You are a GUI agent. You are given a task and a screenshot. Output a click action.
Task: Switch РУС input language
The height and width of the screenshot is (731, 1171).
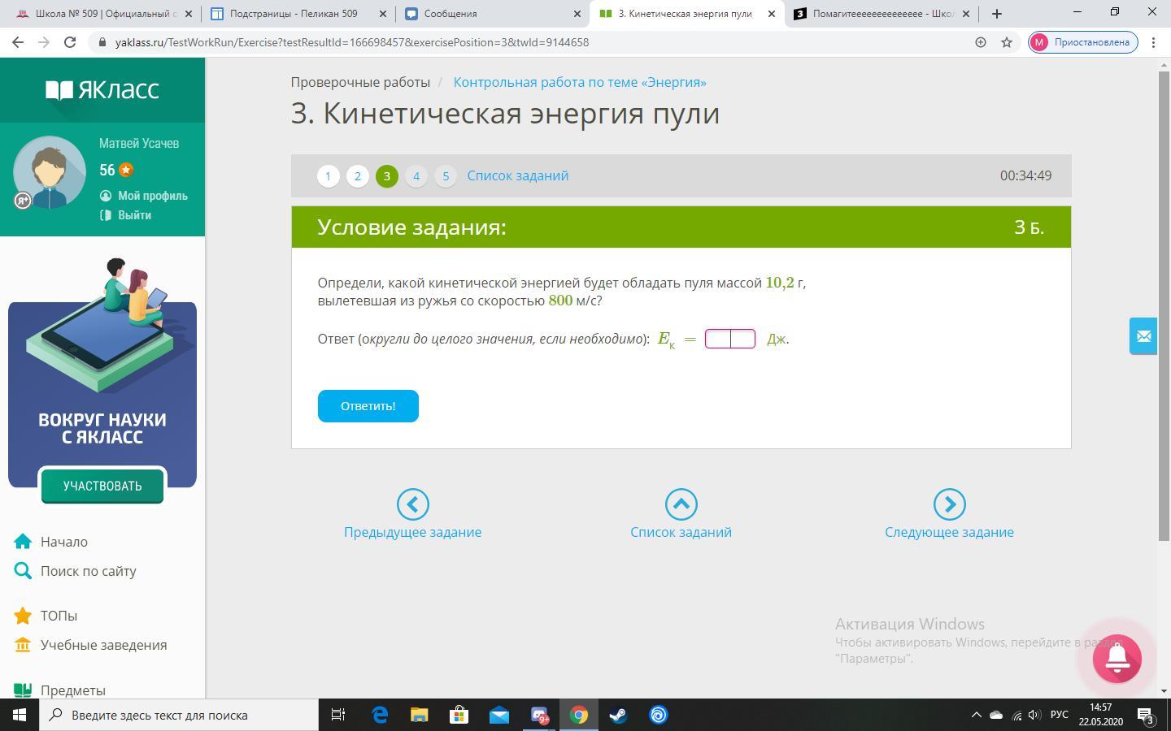tap(1060, 715)
